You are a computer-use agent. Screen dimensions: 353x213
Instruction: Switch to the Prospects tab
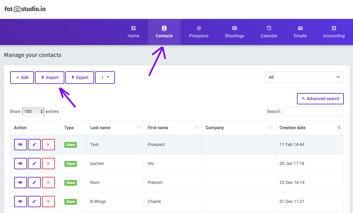tap(199, 32)
